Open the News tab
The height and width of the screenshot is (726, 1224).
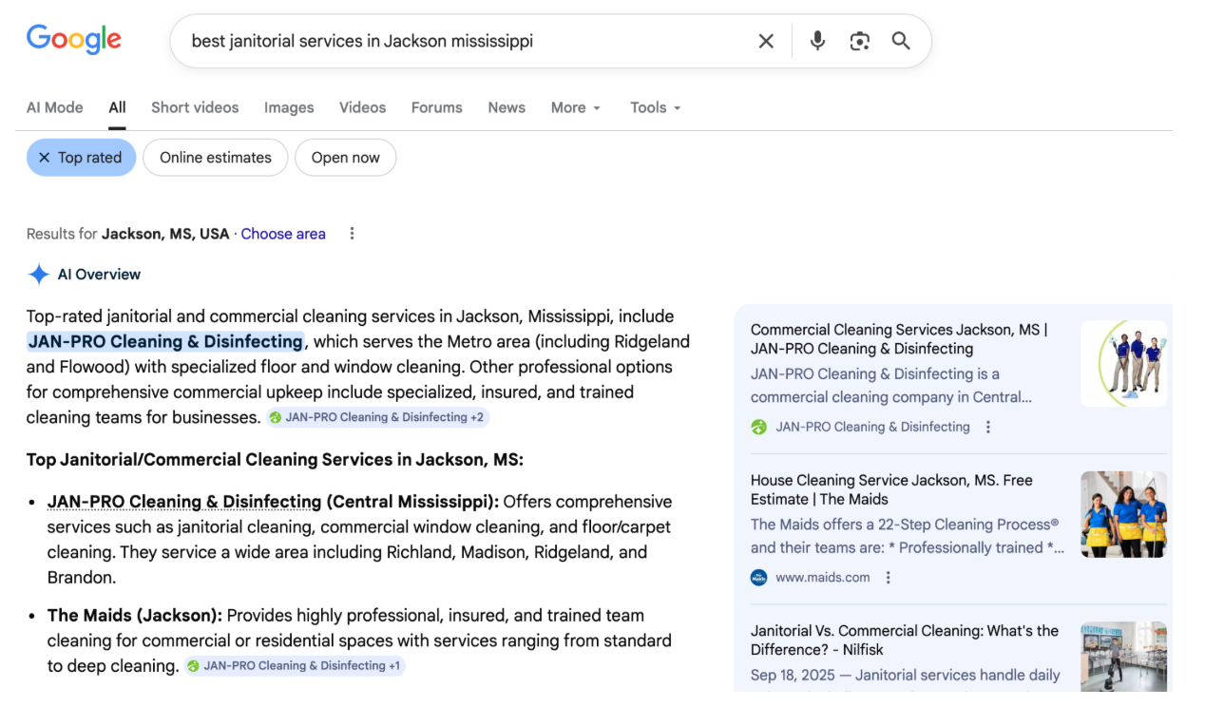[x=507, y=107]
